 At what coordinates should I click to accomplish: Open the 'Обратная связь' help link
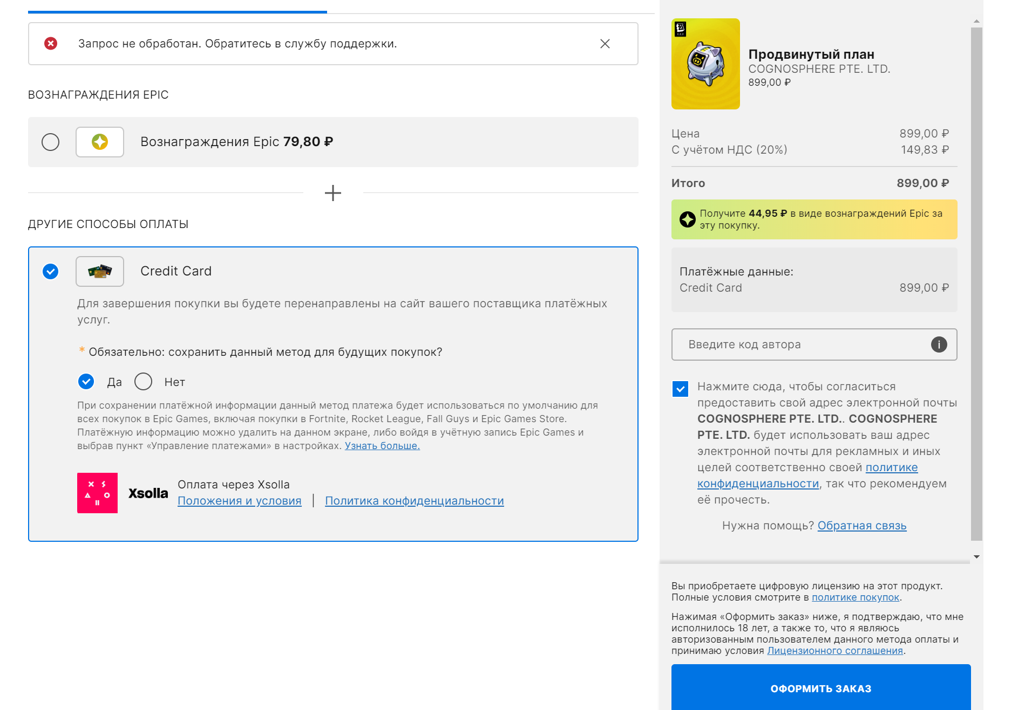click(x=862, y=526)
